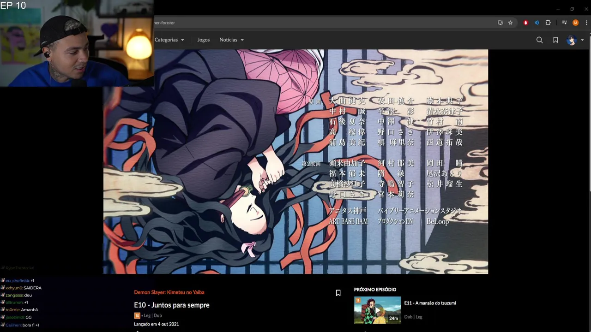Click the browser address bar URL
The image size is (591, 332).
coord(164,23)
